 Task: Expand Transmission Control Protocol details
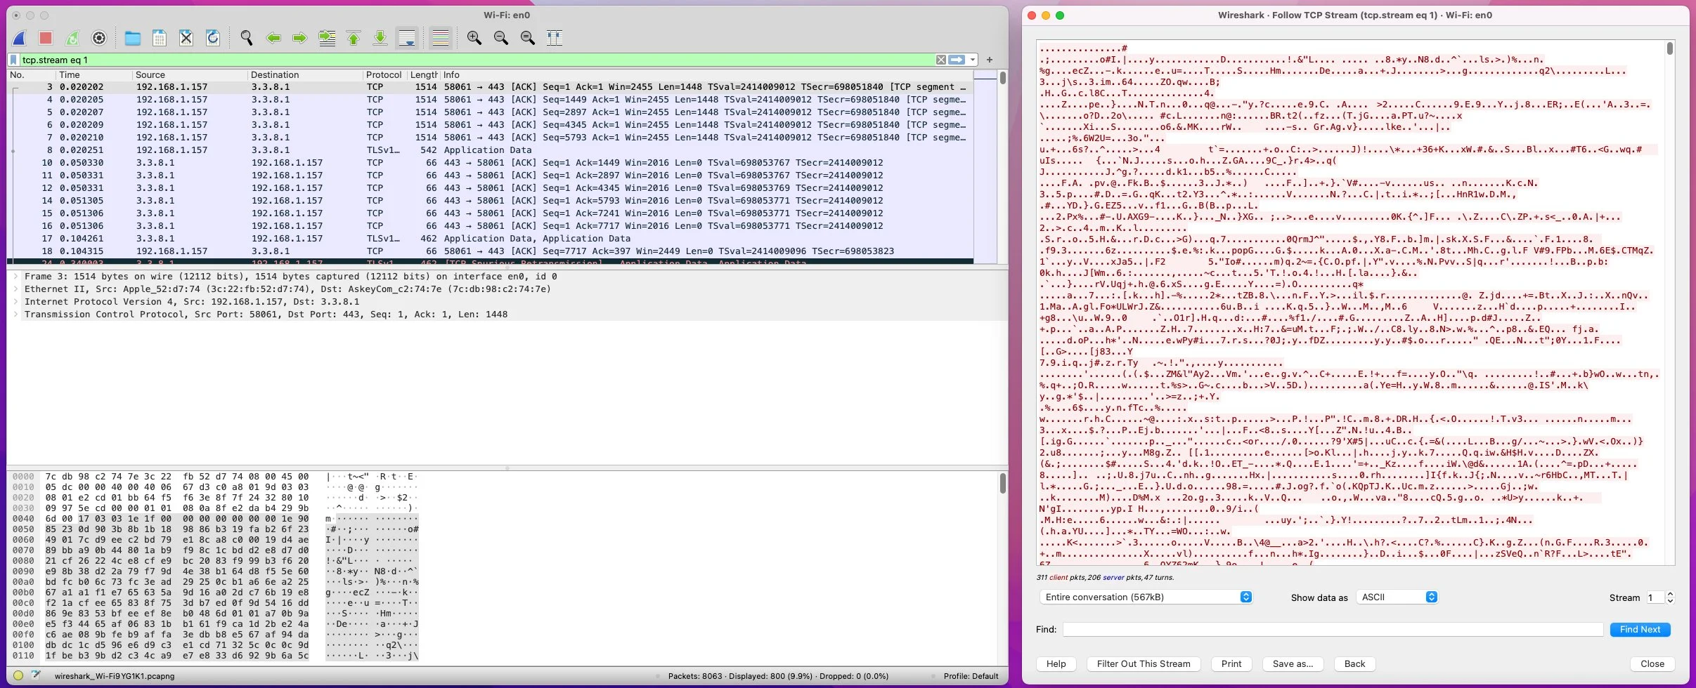(x=17, y=314)
